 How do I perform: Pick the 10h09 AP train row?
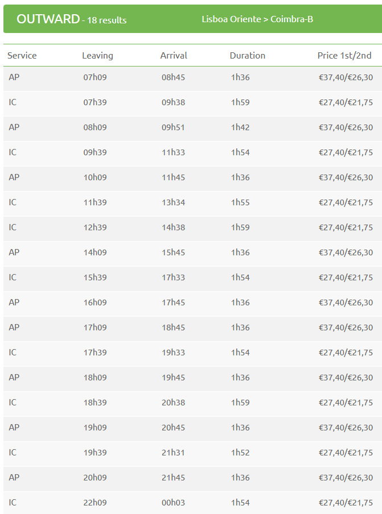pyautogui.click(x=192, y=179)
